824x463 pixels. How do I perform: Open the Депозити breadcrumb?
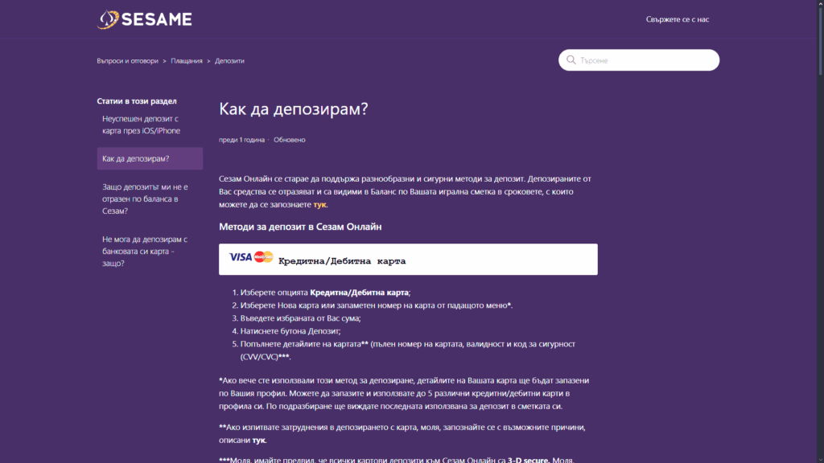(x=232, y=59)
